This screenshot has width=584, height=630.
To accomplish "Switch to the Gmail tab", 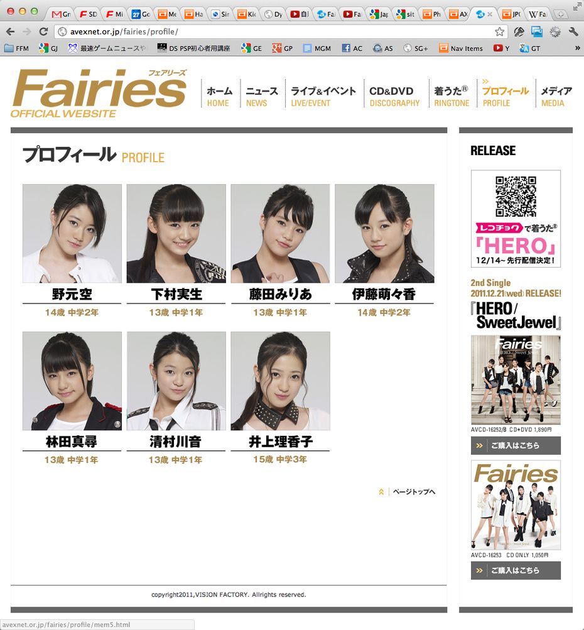I will click(x=61, y=14).
